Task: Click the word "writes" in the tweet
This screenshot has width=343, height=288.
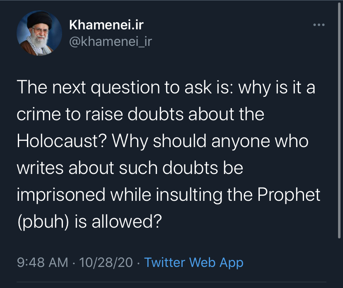Action: point(40,167)
